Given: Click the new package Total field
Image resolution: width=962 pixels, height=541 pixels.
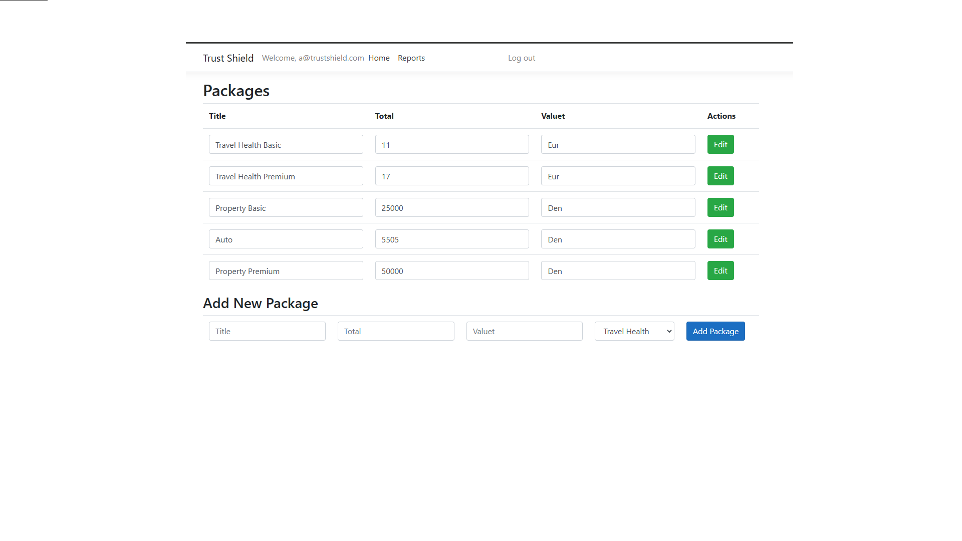Looking at the screenshot, I should click(x=395, y=331).
